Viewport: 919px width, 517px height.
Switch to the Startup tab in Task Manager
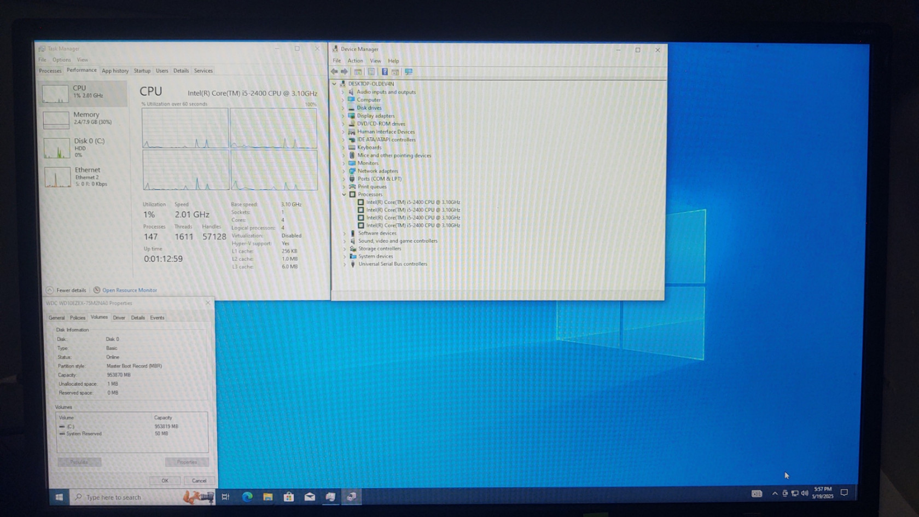coord(142,71)
